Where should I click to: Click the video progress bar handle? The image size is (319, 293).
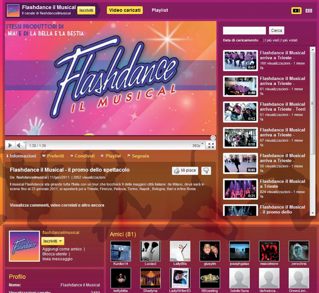pyautogui.click(x=213, y=138)
